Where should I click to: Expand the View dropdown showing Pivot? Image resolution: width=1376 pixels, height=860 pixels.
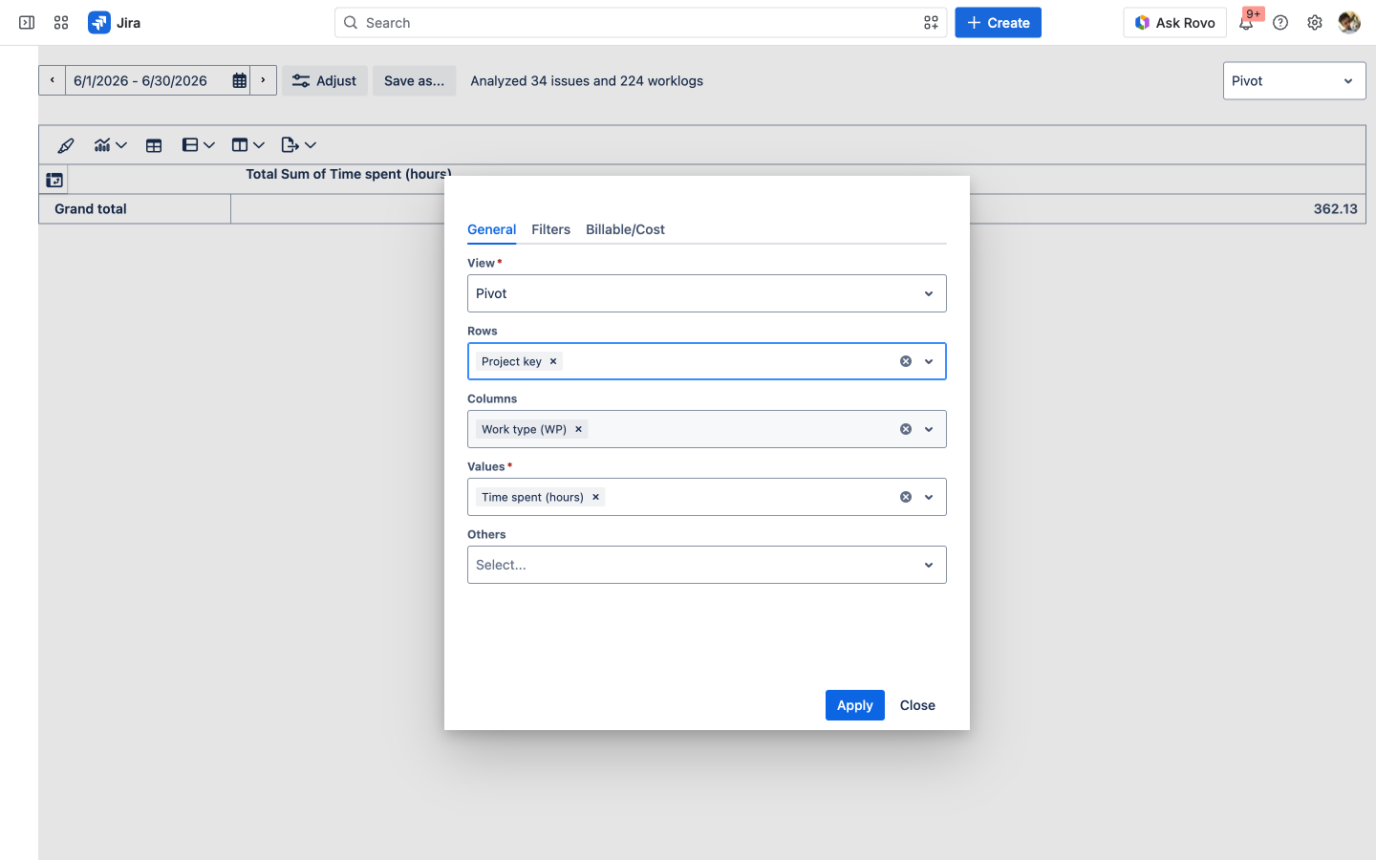coord(707,293)
